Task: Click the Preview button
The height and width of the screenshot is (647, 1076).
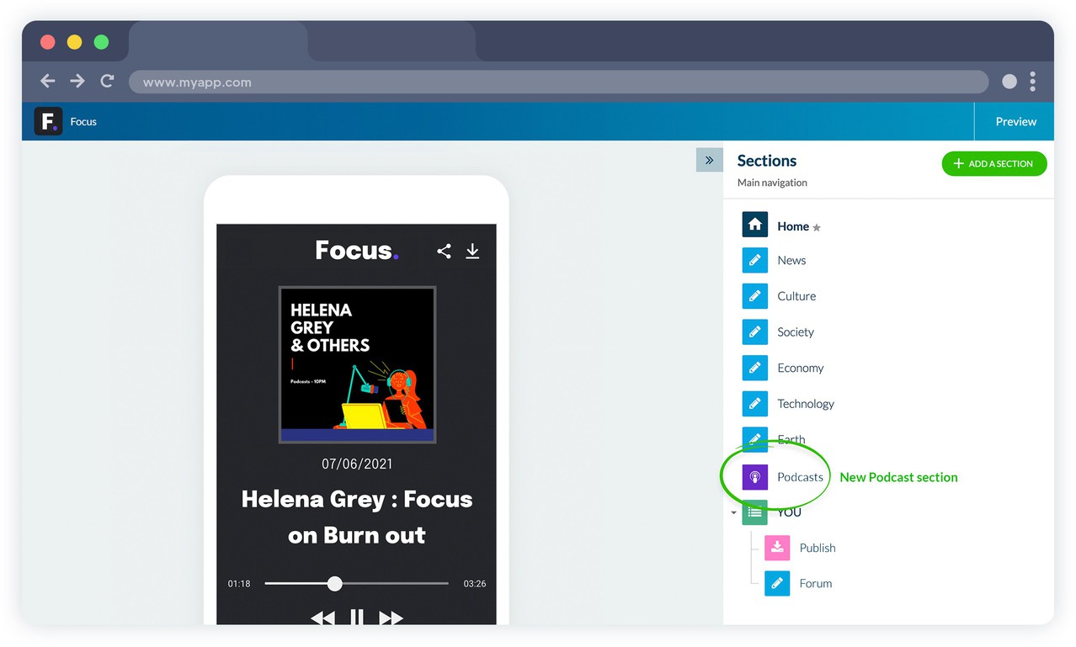Action: [x=1015, y=122]
